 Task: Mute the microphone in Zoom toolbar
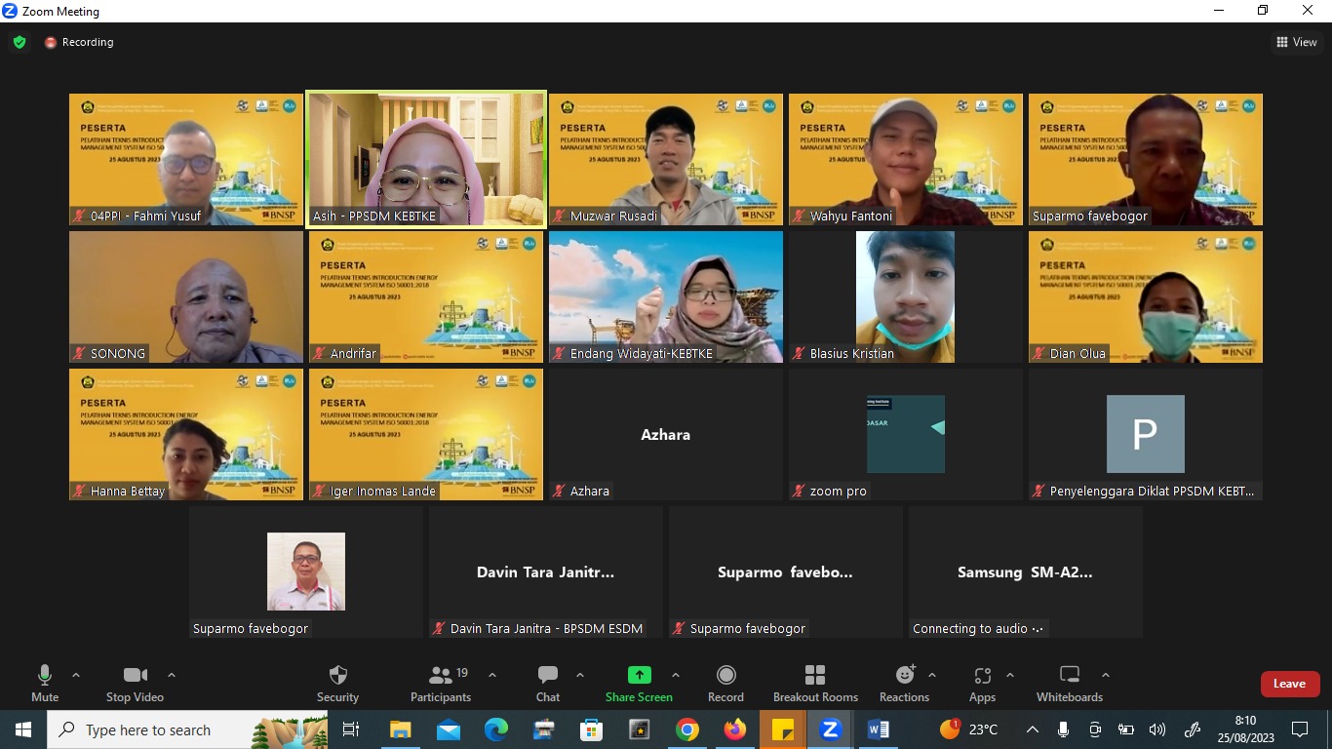pos(45,684)
